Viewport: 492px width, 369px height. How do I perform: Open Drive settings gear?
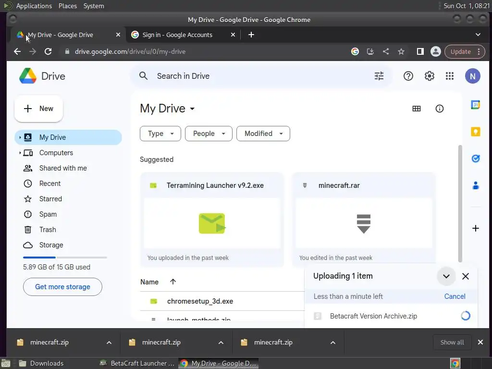click(429, 76)
